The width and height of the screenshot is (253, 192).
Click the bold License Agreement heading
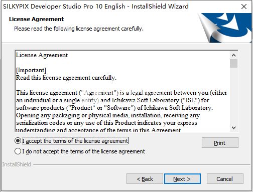click(x=36, y=19)
